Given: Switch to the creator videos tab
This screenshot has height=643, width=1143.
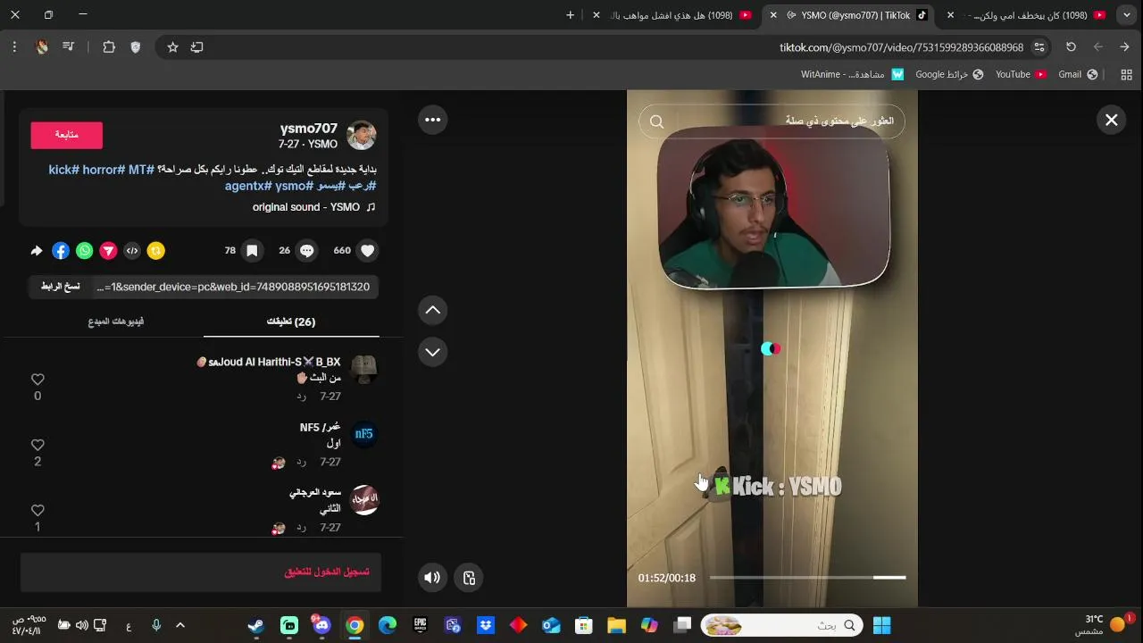Looking at the screenshot, I should coord(116,321).
